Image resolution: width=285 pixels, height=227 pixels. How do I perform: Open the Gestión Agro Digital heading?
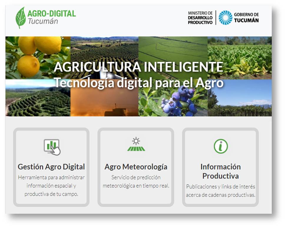click(51, 167)
